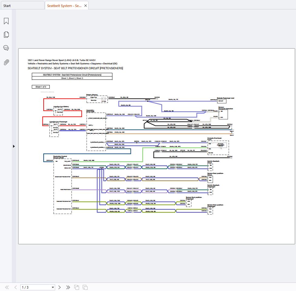Viewport: 296px width, 291px height.
Task: Open the Bookmarks panel icon
Action: (x=6, y=21)
